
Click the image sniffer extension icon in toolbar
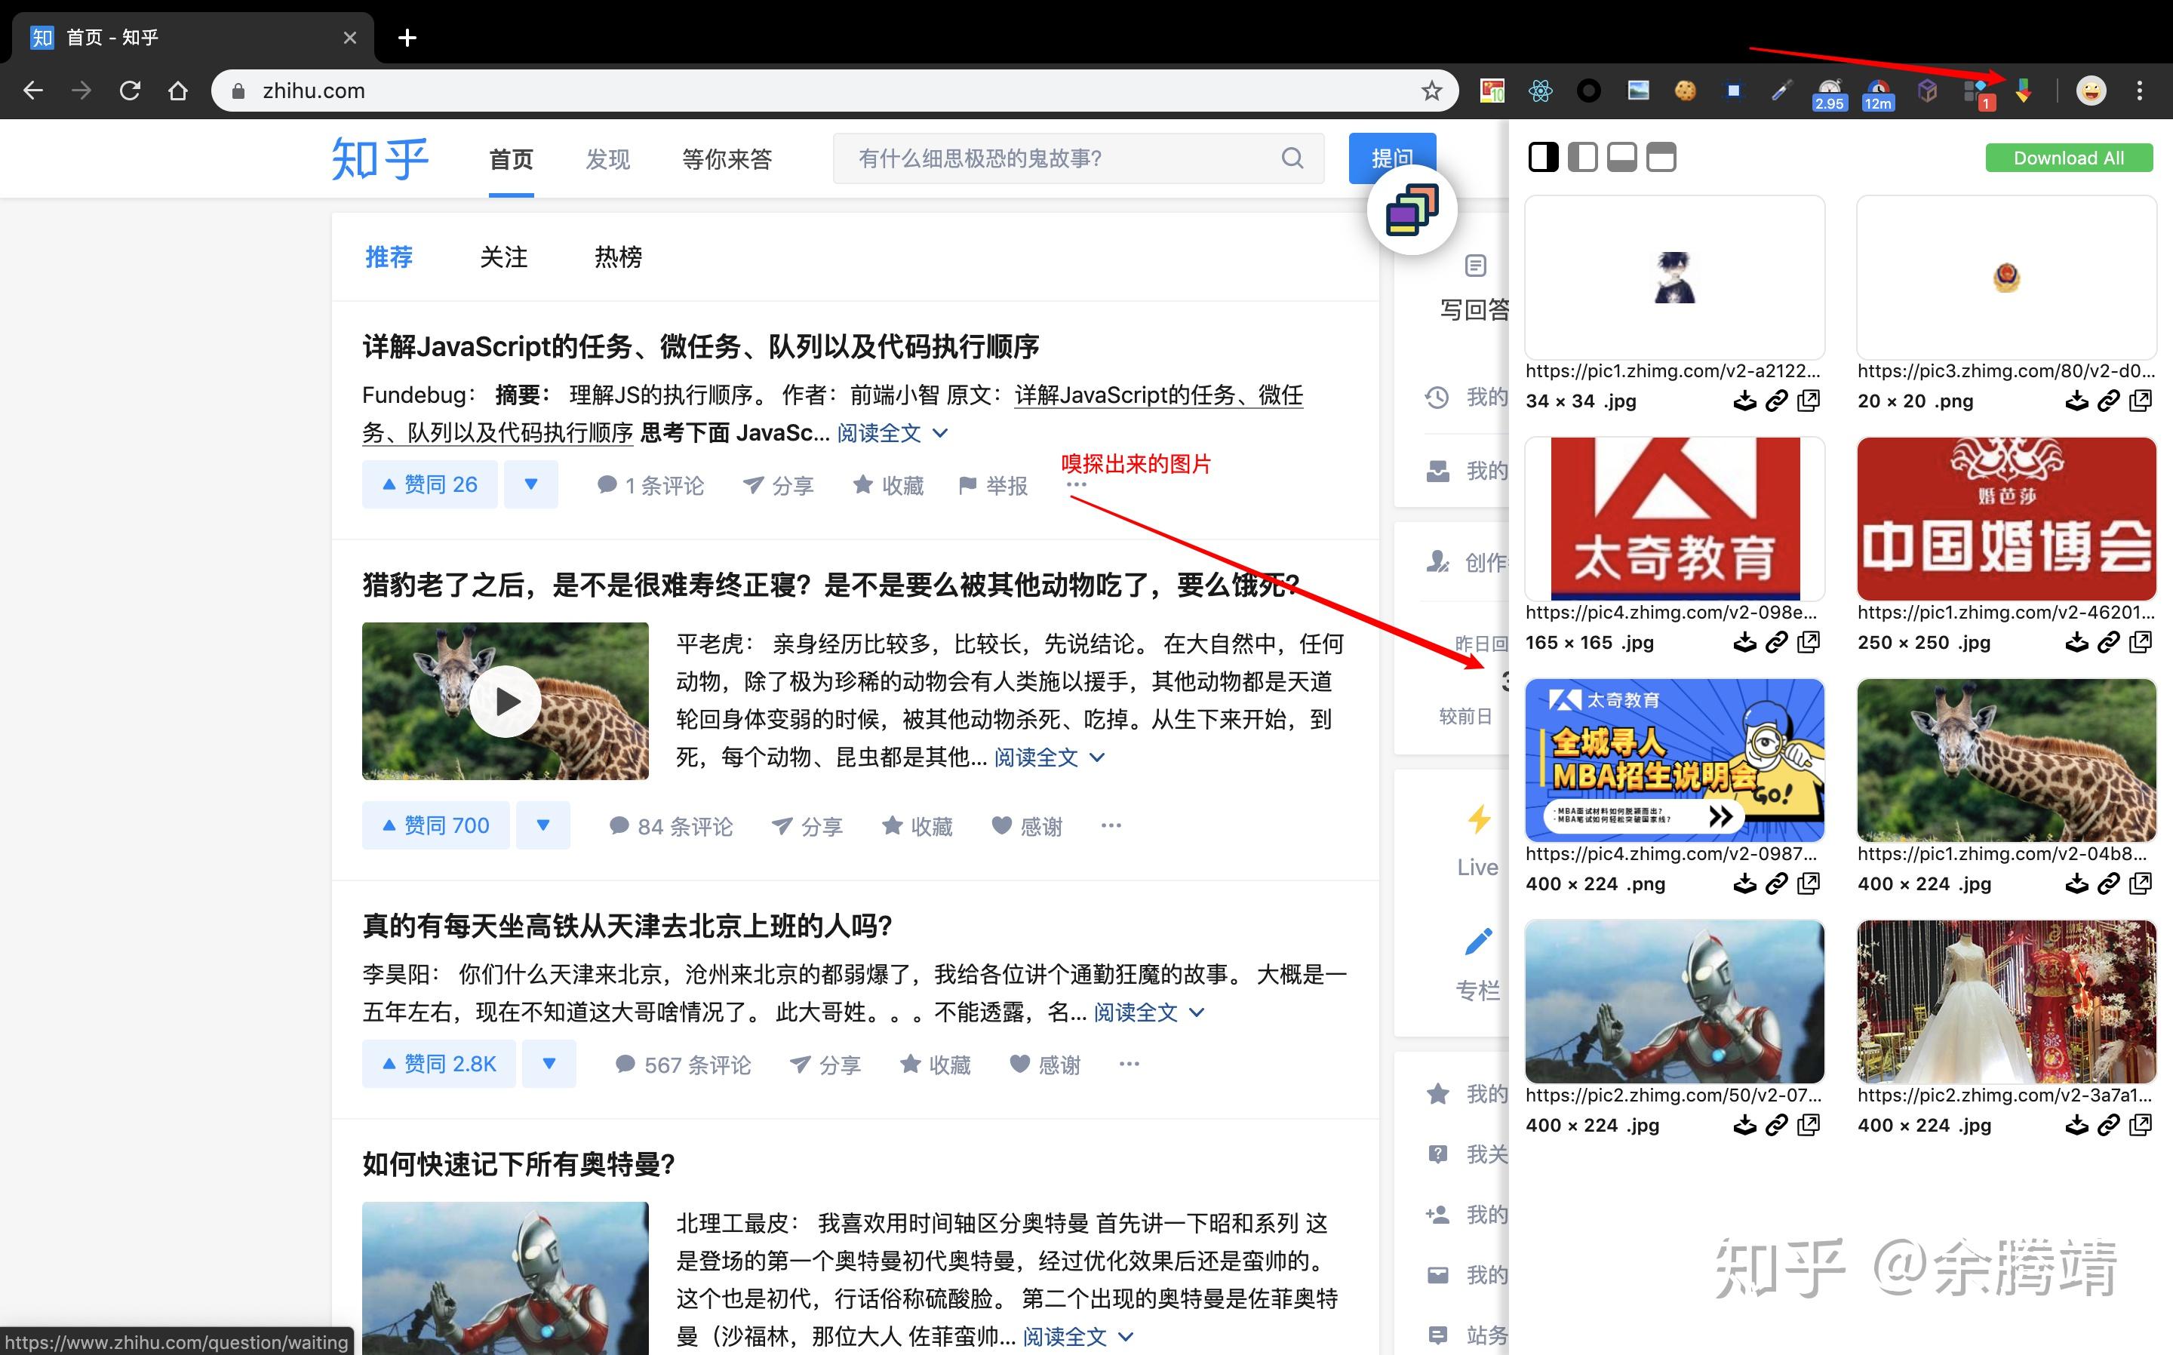[2024, 91]
